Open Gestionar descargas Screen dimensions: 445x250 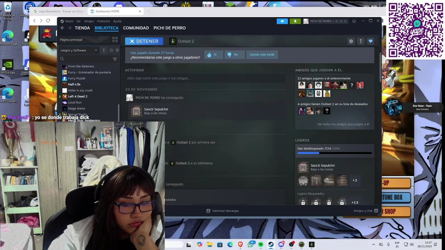pos(222,211)
